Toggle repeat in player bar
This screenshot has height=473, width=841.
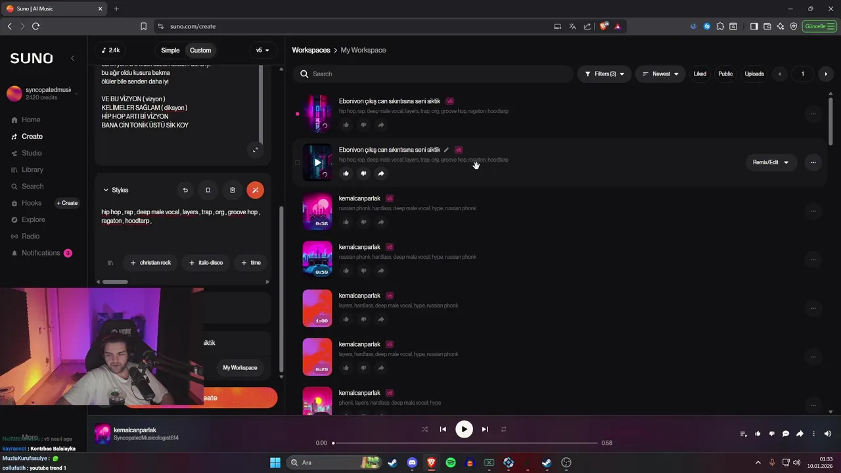coord(503,430)
